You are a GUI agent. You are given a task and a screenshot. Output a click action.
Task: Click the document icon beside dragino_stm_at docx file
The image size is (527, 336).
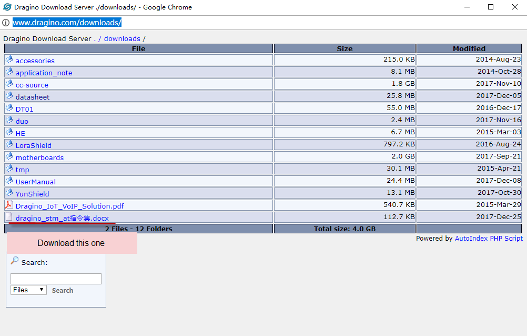tap(9, 217)
